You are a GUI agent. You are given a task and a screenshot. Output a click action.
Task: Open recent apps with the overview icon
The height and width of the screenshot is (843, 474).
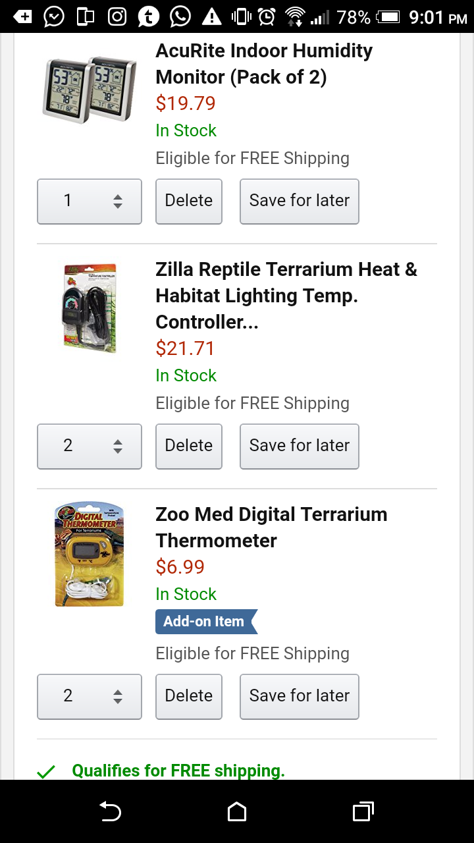pos(363,811)
